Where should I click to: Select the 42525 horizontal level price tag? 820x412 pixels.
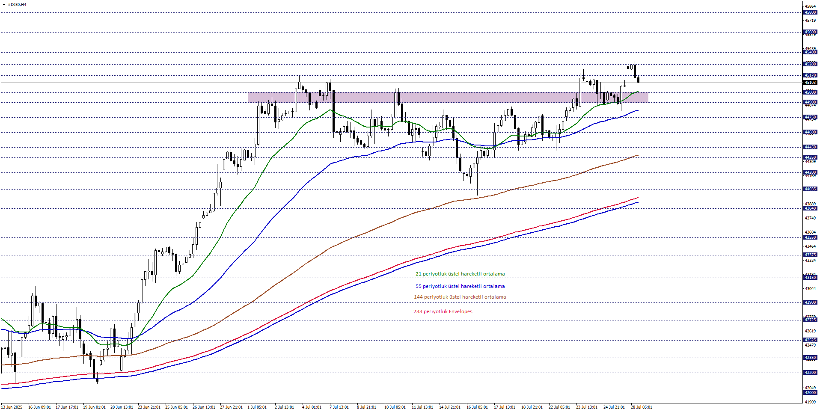click(811, 340)
